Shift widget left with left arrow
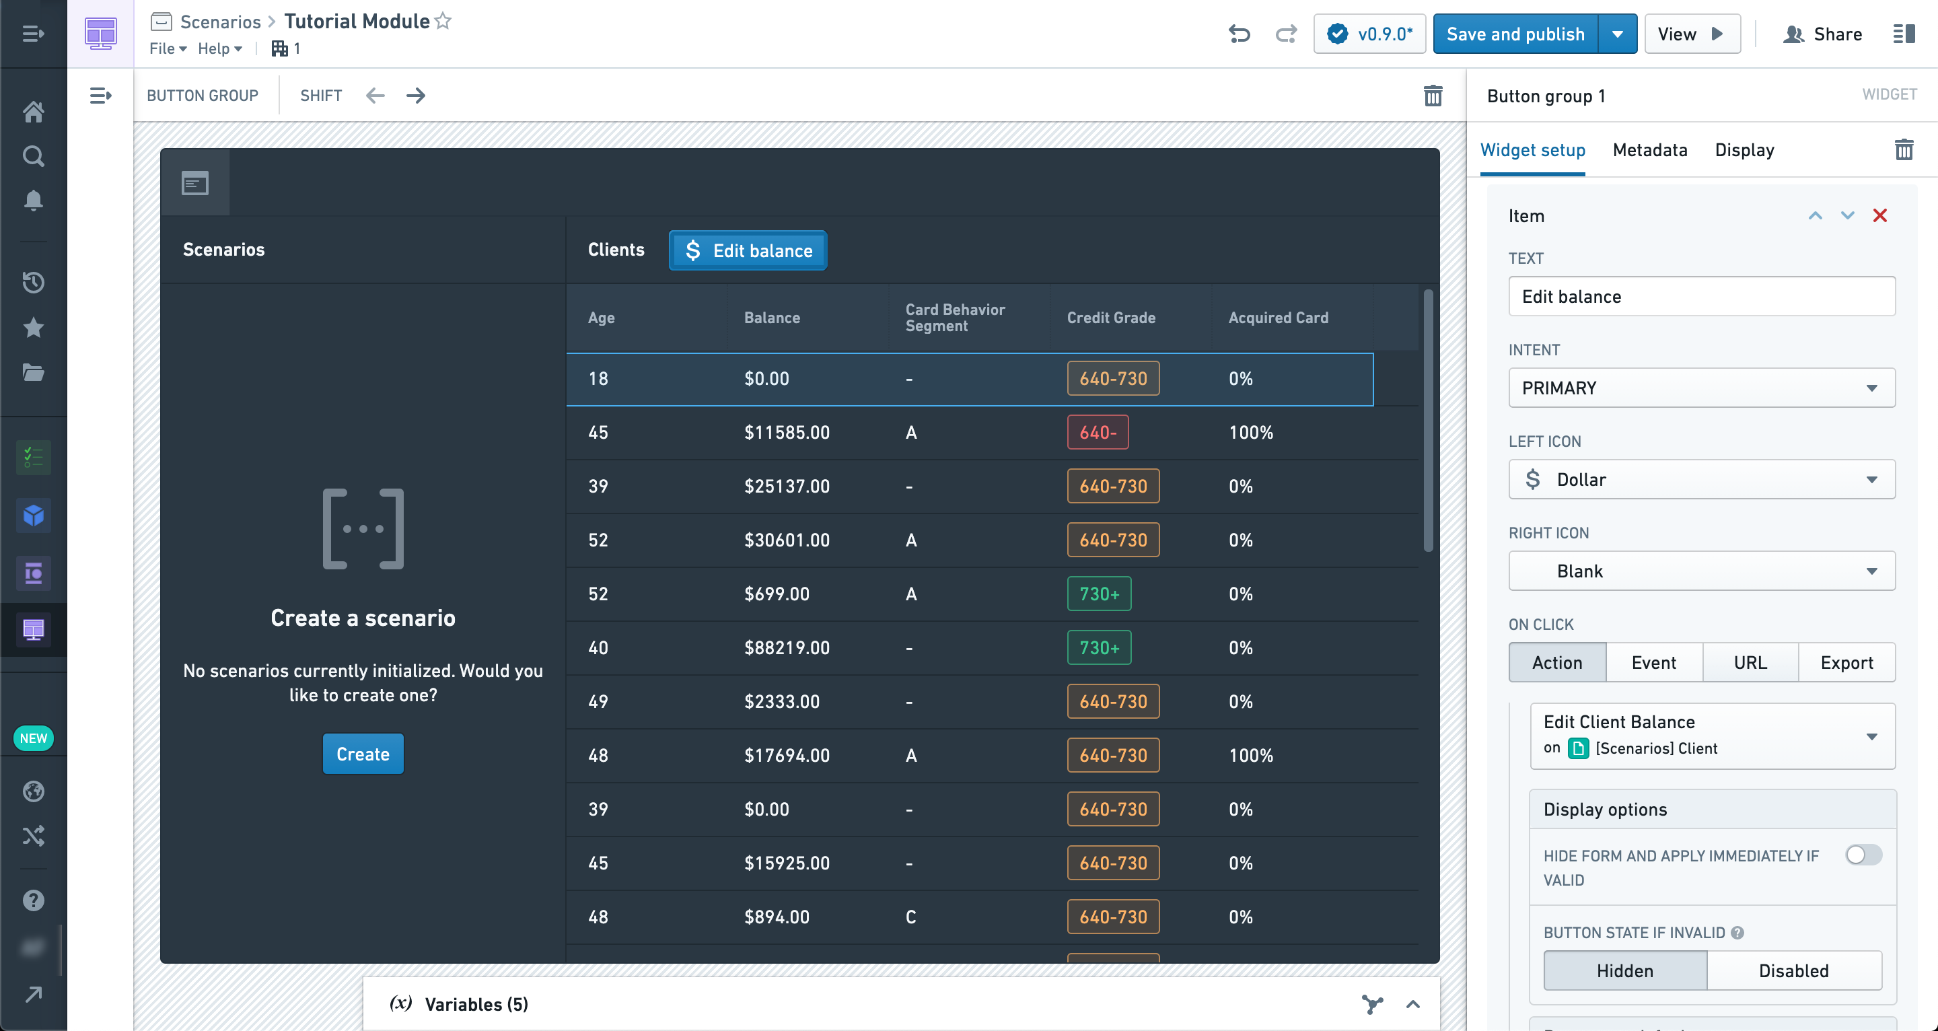Image resolution: width=1938 pixels, height=1031 pixels. coord(375,96)
